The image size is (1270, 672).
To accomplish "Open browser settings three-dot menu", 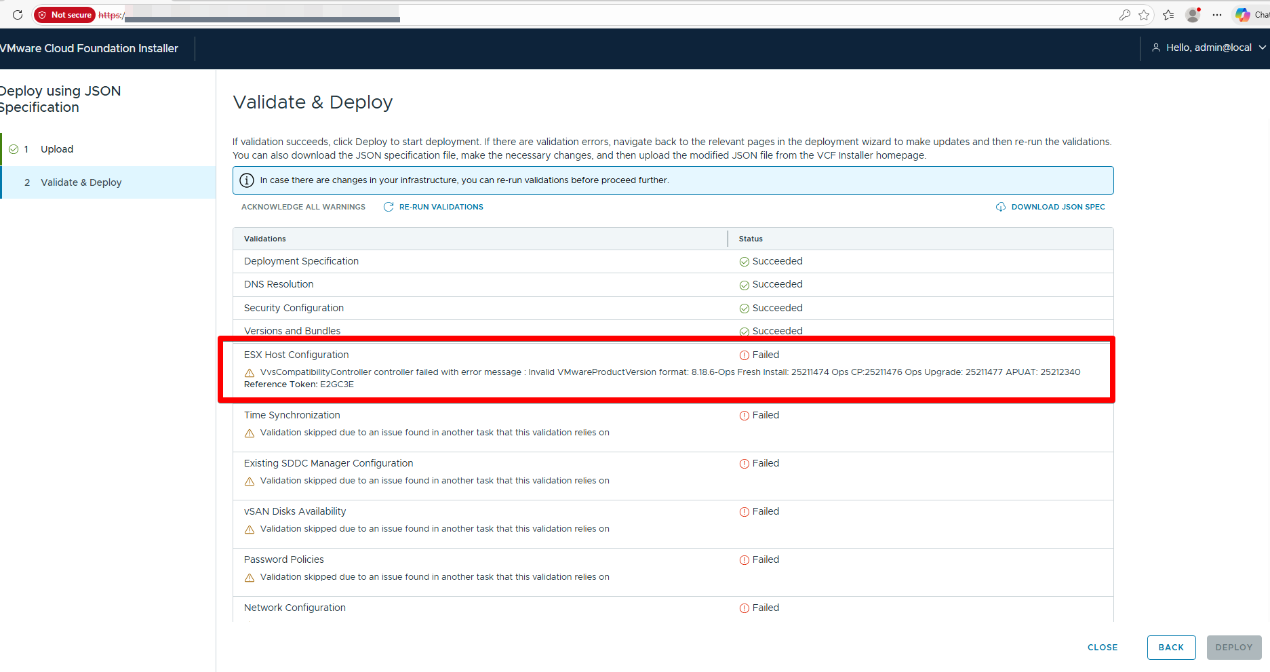I will click(1217, 15).
